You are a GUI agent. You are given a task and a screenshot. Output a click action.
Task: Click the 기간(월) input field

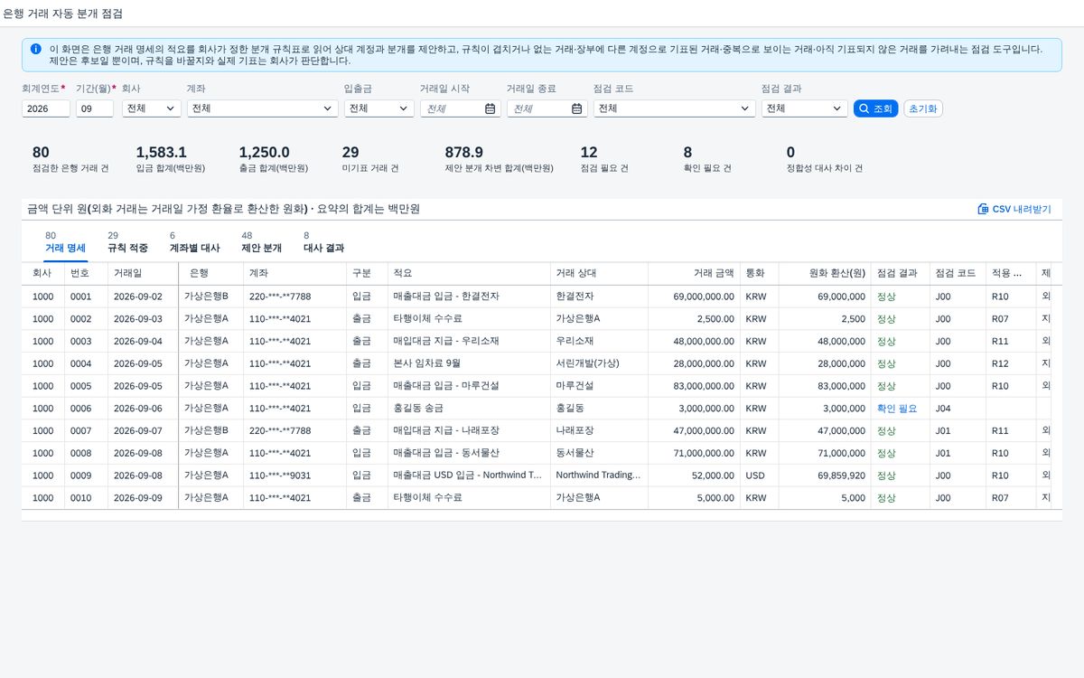(x=95, y=108)
